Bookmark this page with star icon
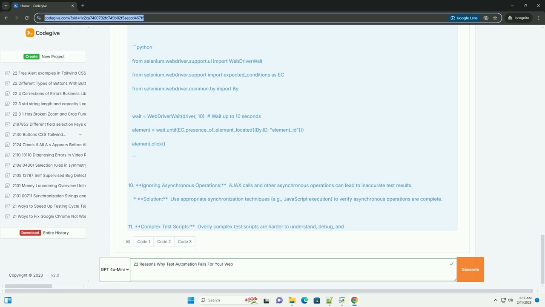Screen dimensions: 545x307 [495, 18]
